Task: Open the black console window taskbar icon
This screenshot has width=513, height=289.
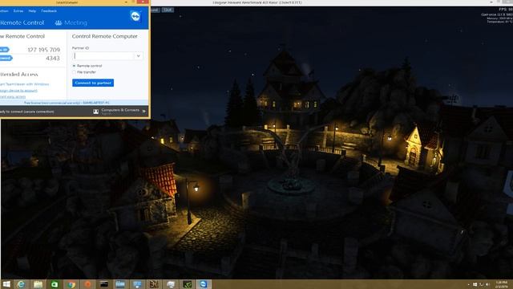Action: tap(104, 284)
